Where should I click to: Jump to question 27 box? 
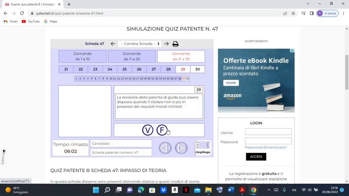(x=154, y=69)
